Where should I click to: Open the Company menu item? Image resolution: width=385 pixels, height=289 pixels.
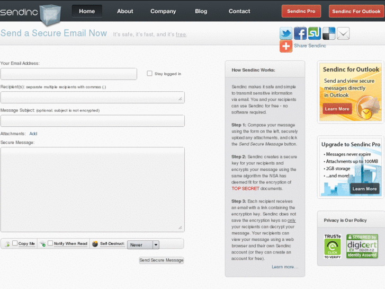[163, 11]
